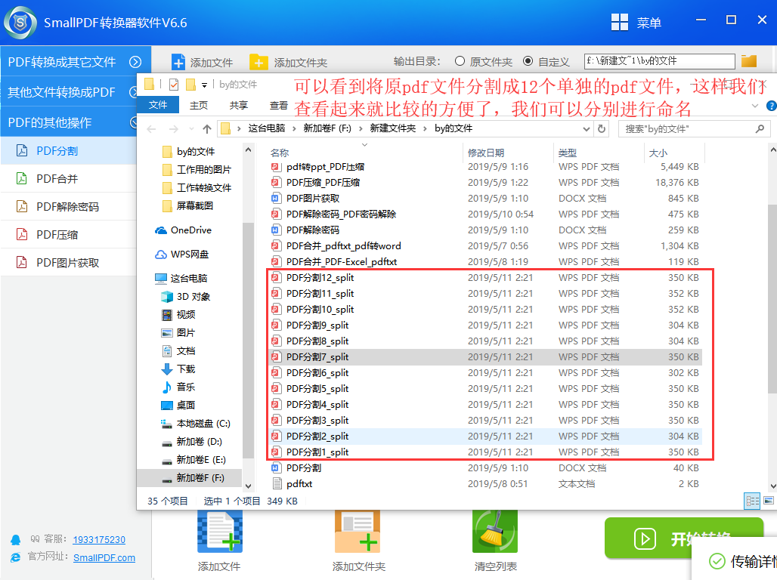Refresh the Explorer folder view
The width and height of the screenshot is (777, 580).
(x=602, y=129)
